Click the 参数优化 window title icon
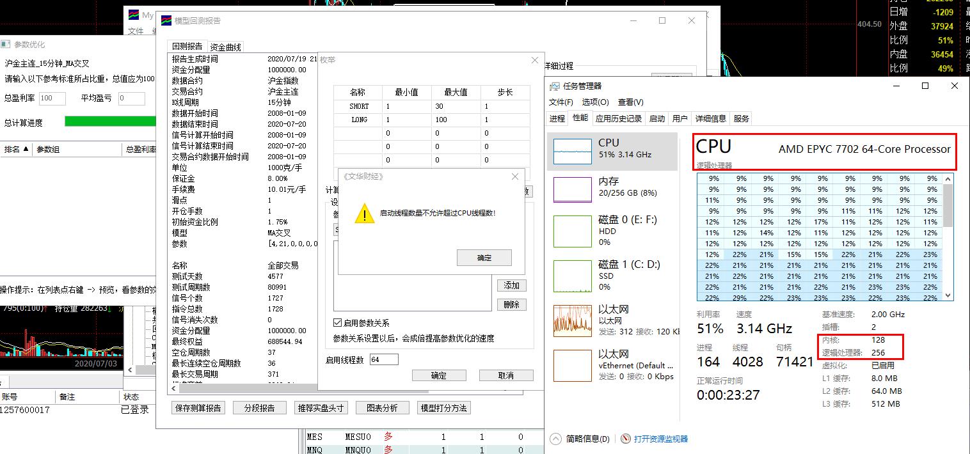The image size is (970, 454). [x=6, y=45]
